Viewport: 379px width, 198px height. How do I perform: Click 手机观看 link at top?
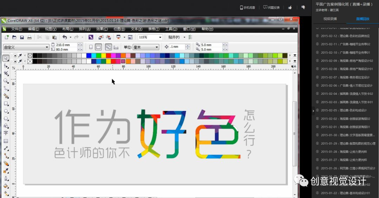tap(247, 7)
